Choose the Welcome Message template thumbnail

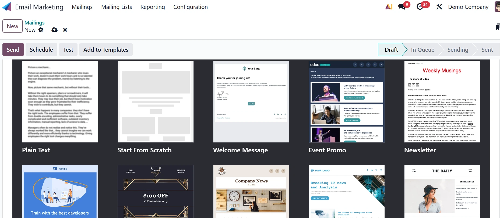pyautogui.click(x=251, y=101)
